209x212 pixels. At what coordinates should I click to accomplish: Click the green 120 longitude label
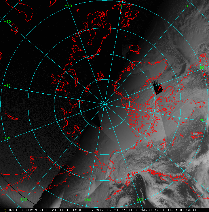coord(201,184)
